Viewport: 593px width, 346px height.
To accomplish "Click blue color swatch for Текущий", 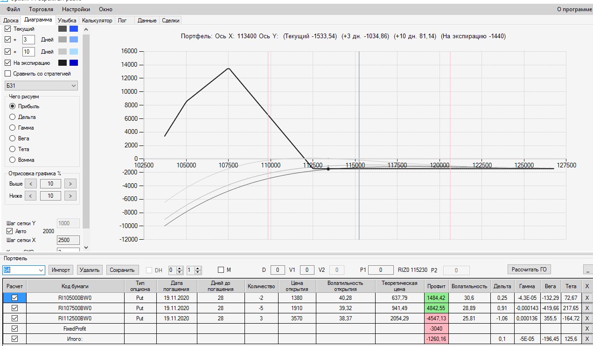I will point(74,29).
